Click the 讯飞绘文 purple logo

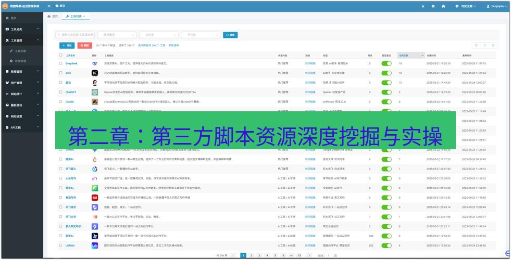pyautogui.click(x=94, y=207)
